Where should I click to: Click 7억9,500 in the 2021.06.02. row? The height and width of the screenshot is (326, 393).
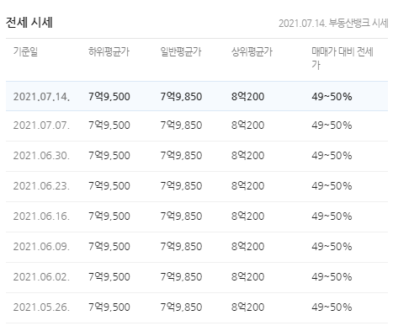[x=109, y=277]
